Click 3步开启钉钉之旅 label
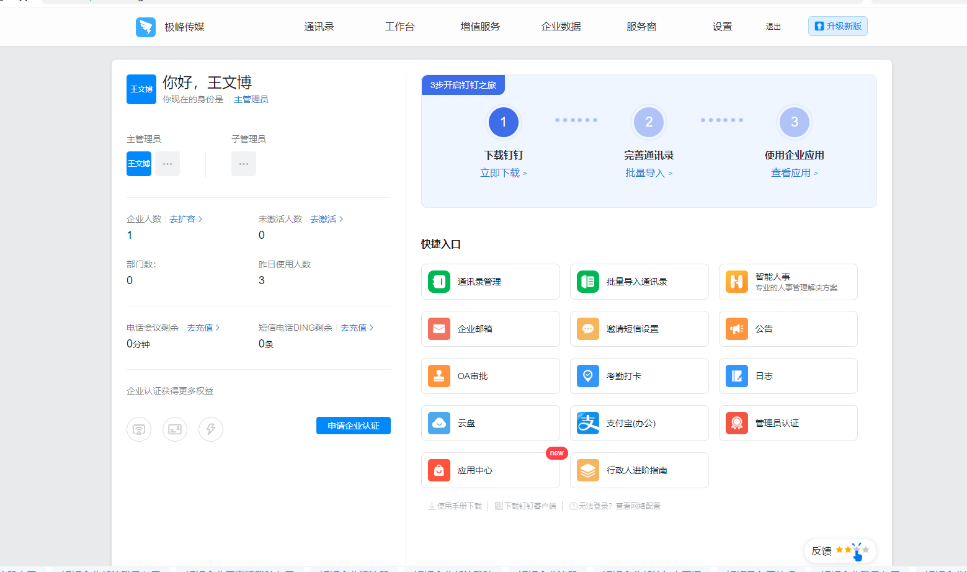967x572 pixels. (x=463, y=85)
